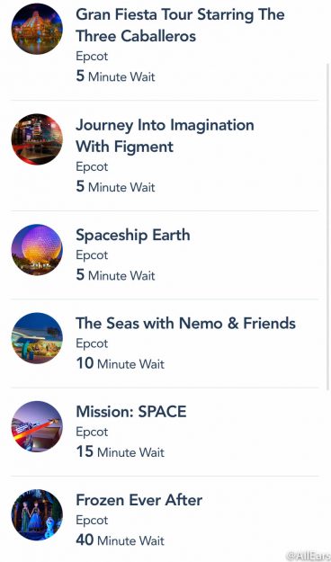Screen dimensions: 331x562
Task: Tap the Gran Fiesta Tour circular thumbnail
Action: 37,29
